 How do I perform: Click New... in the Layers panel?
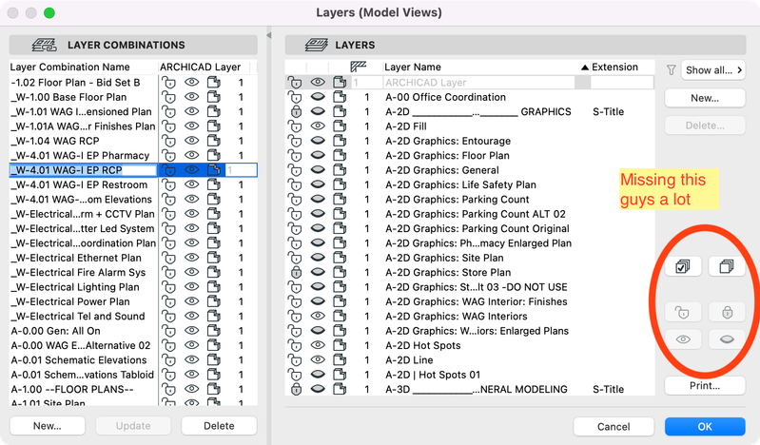(x=705, y=98)
